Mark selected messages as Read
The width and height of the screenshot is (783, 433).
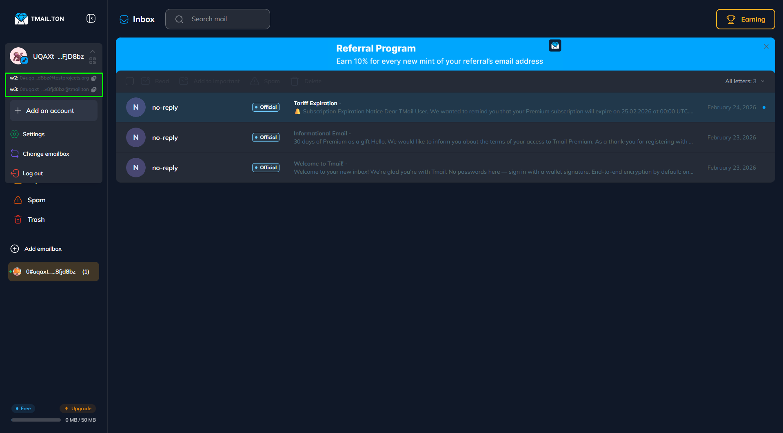pos(155,81)
